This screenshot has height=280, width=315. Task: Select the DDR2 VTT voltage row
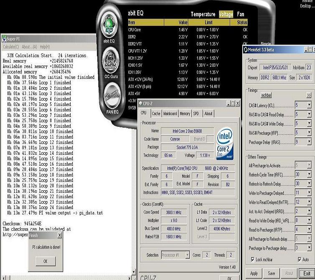[188, 44]
